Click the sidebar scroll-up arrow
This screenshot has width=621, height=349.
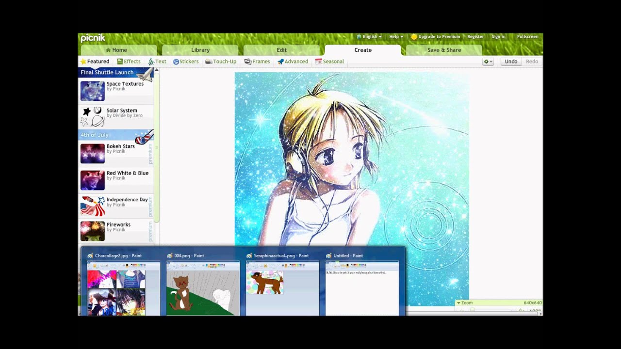(x=156, y=70)
